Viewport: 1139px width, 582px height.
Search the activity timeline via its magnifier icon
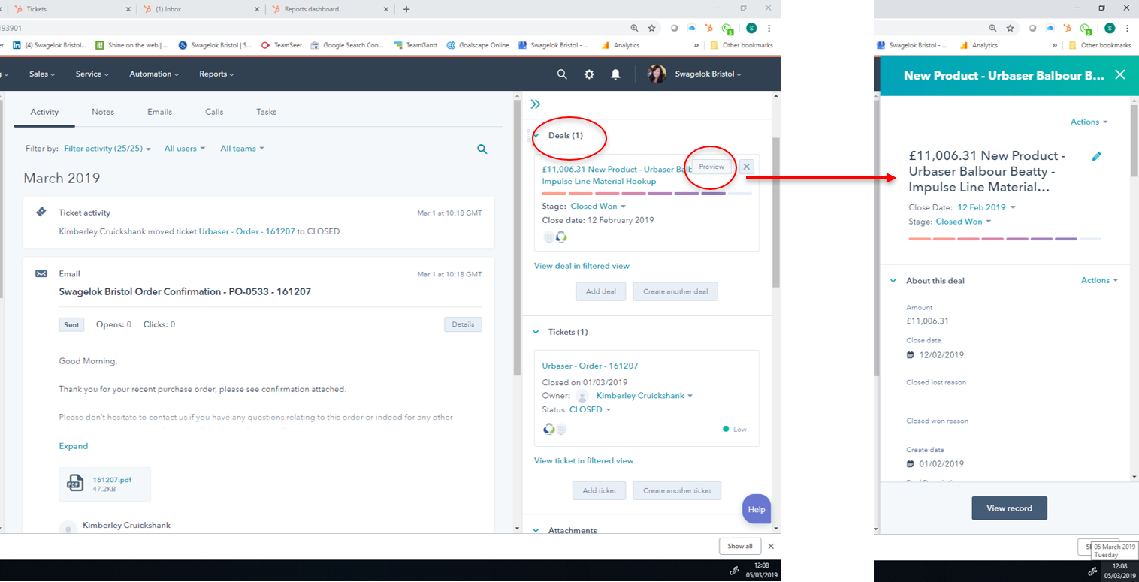(482, 149)
